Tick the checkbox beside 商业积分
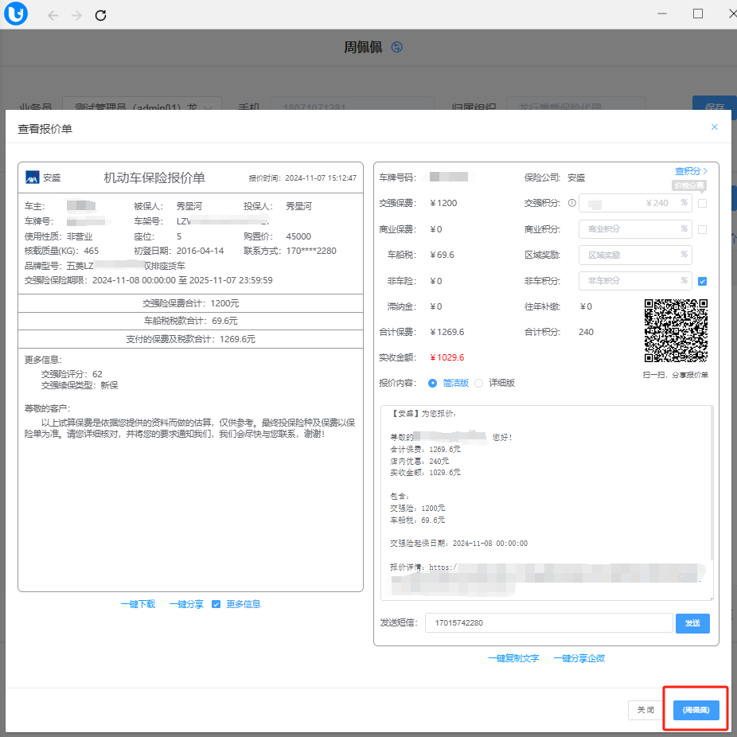 702,229
